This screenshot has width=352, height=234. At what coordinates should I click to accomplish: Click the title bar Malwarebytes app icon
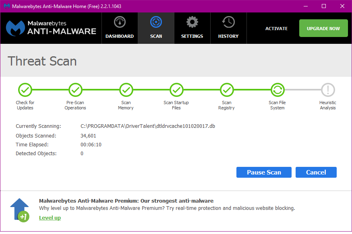7,6
